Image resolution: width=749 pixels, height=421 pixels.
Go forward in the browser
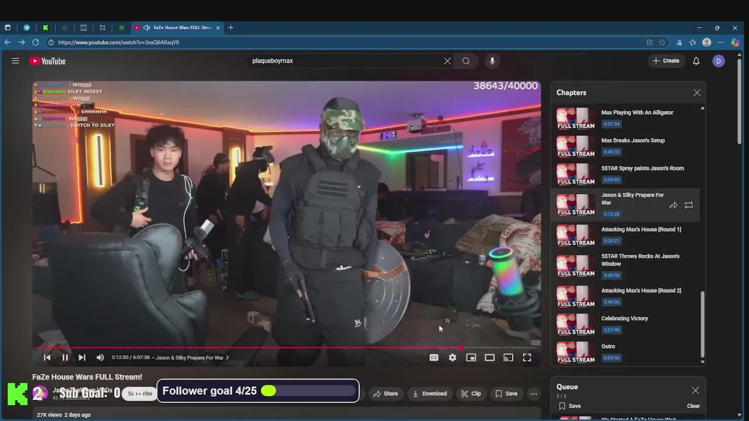tap(22, 42)
